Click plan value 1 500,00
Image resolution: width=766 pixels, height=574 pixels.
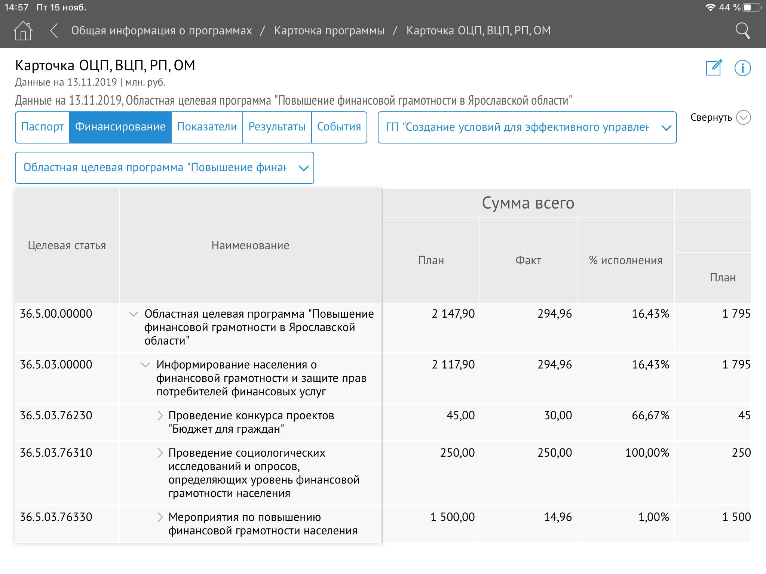click(x=452, y=517)
